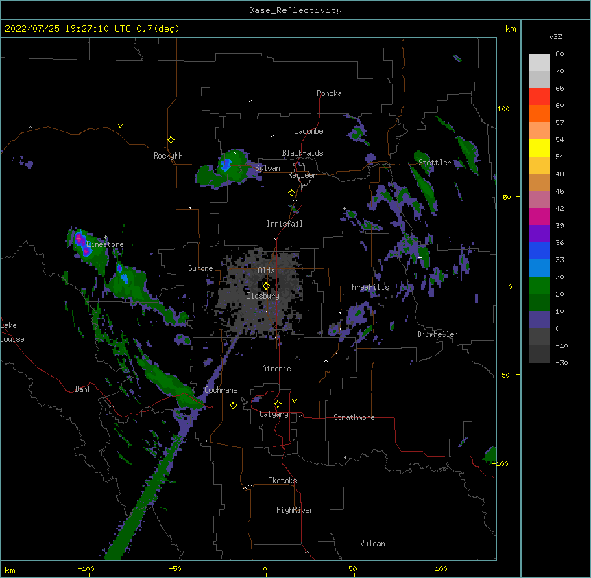Click the Cochrane city label
This screenshot has width=591, height=578.
(221, 390)
